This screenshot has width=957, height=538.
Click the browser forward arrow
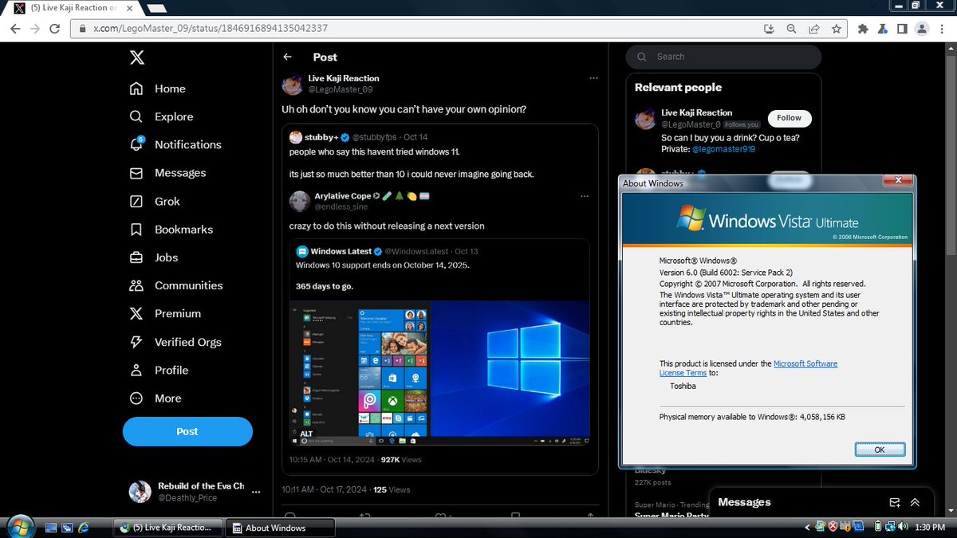(x=35, y=28)
